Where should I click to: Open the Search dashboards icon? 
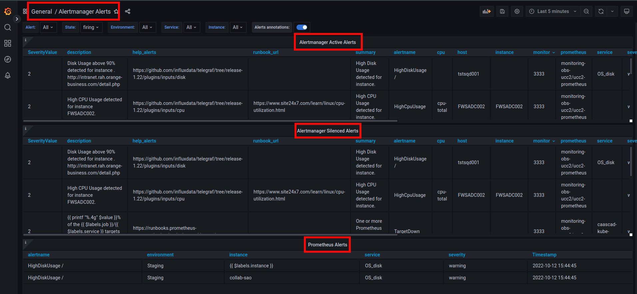8,27
